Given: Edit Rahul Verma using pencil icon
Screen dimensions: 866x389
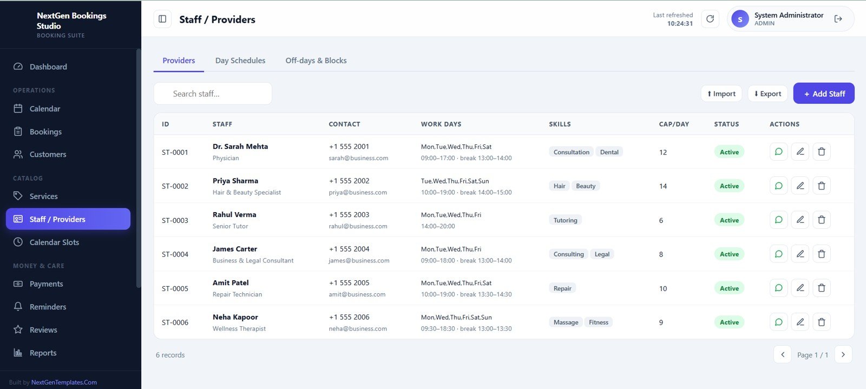Looking at the screenshot, I should (x=800, y=220).
